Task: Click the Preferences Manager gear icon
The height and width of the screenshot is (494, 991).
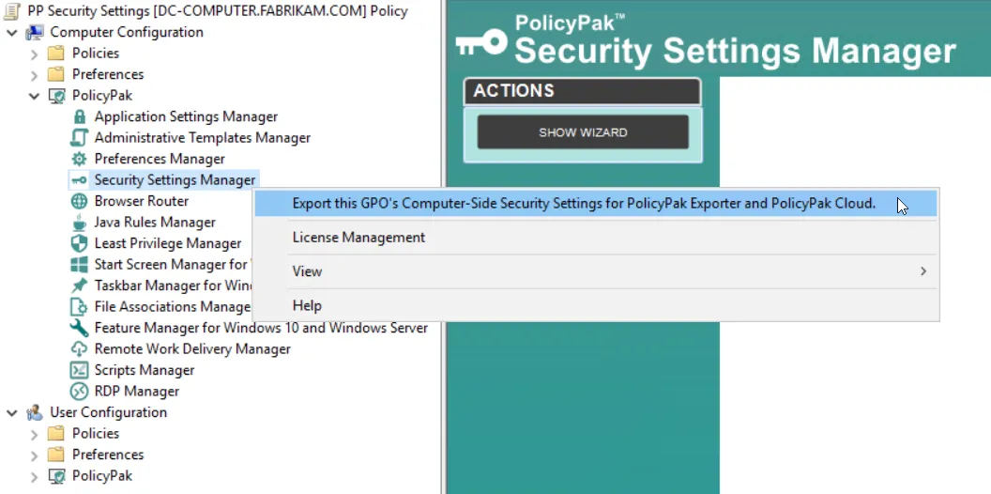Action: (x=79, y=159)
